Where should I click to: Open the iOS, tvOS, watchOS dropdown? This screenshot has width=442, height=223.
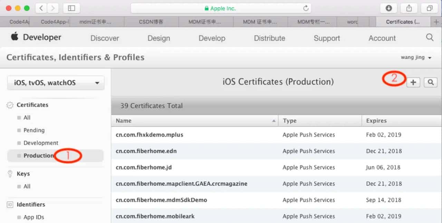coord(55,83)
